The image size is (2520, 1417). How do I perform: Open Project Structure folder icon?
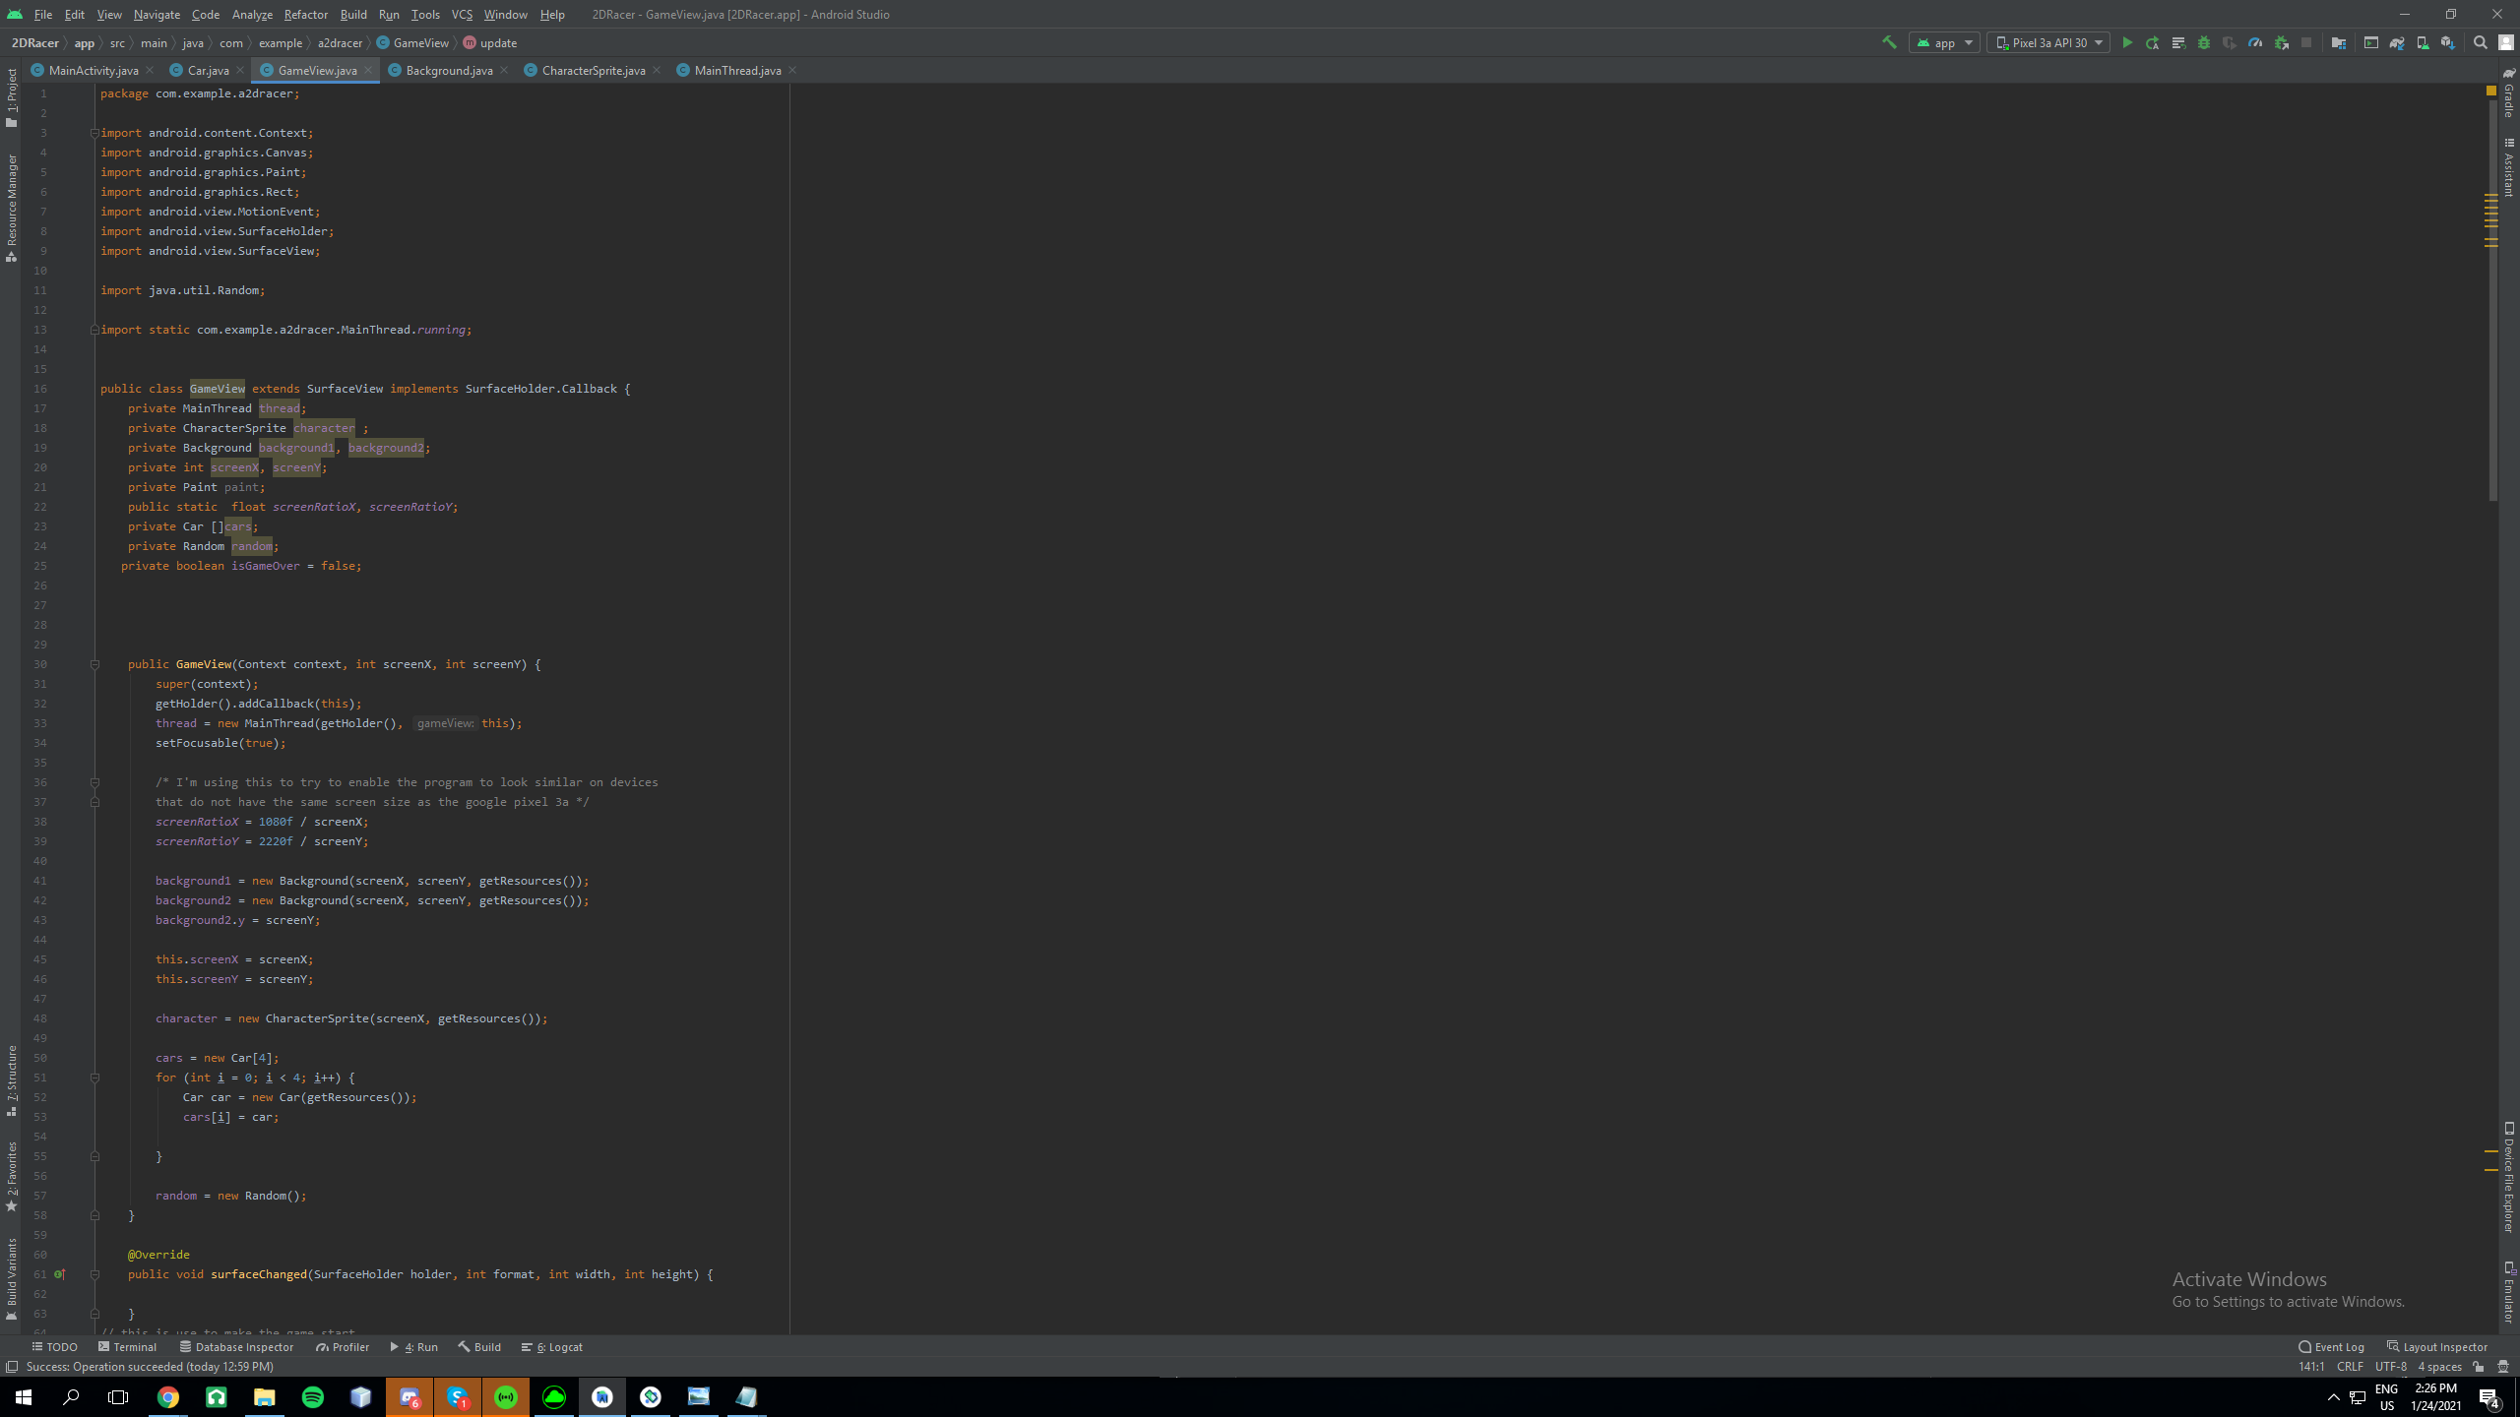2339,42
